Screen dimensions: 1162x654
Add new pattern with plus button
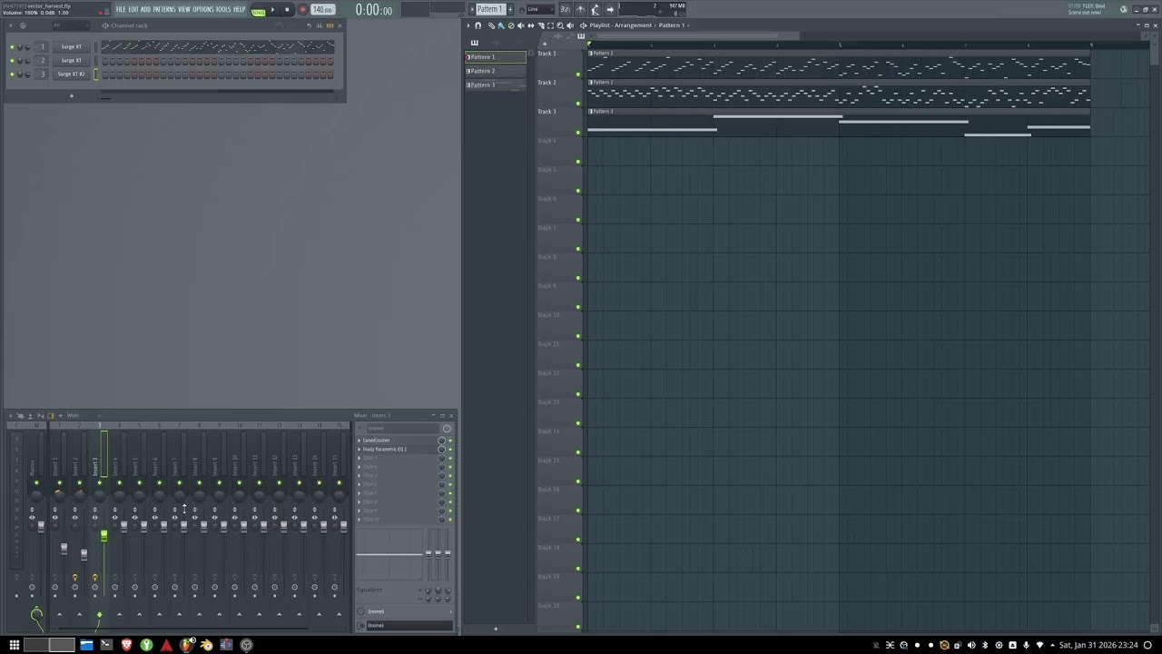click(x=510, y=9)
